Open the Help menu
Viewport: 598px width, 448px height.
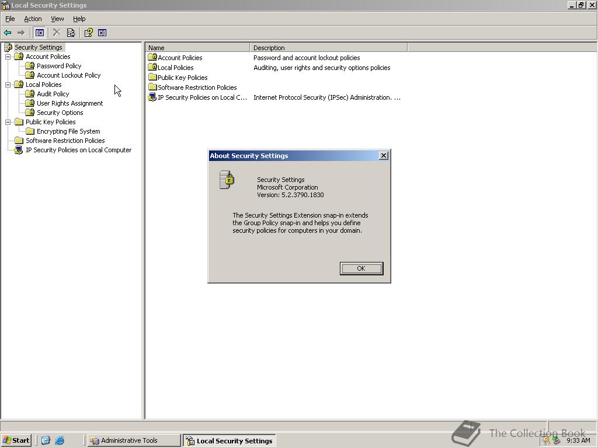[79, 19]
